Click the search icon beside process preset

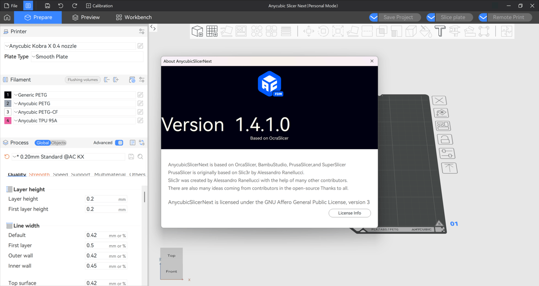click(x=141, y=157)
